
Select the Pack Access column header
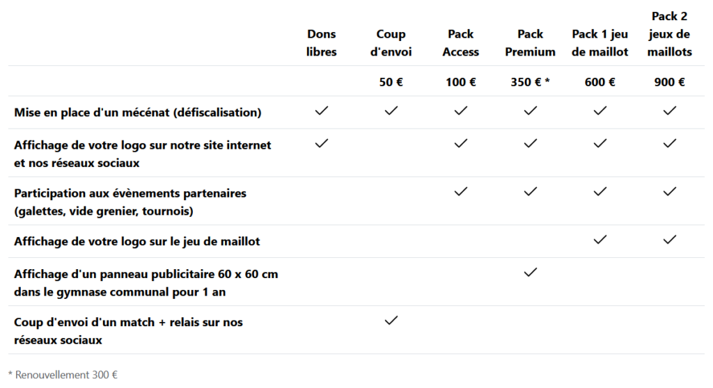(x=460, y=43)
